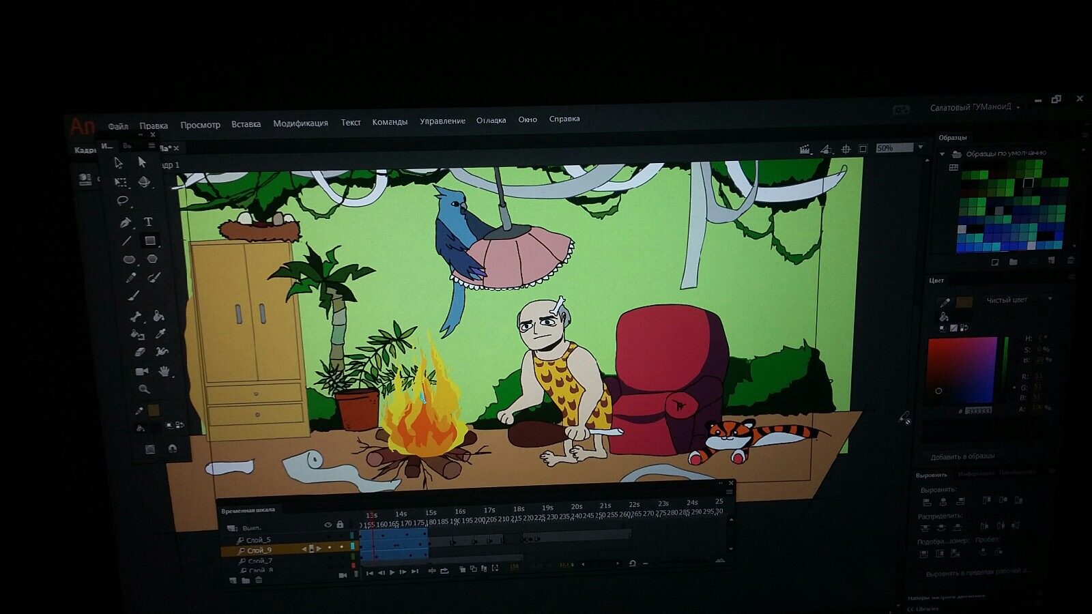Select the Width tool

[162, 352]
